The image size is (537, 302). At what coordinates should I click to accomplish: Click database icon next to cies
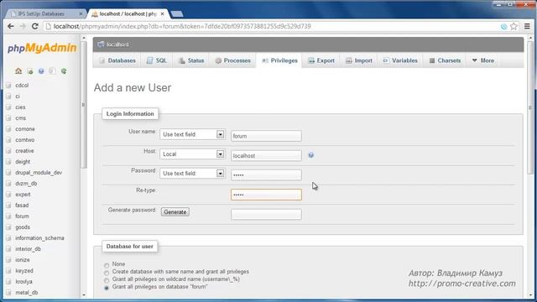(x=9, y=107)
